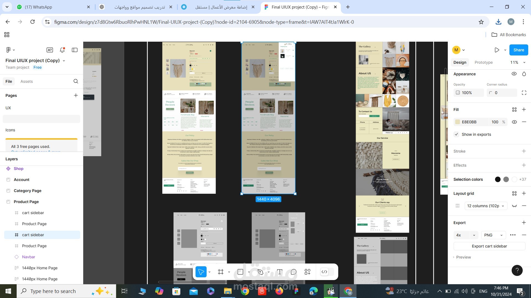Screen dimensions: 531x298
Task: Select the Rectangle shape tool
Action: pos(240,272)
